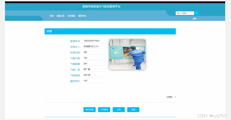Open the gas worker photo thumbnail
231x120 pixels.
tap(127, 54)
